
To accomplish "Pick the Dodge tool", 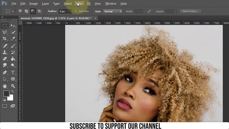I will 13,65.
